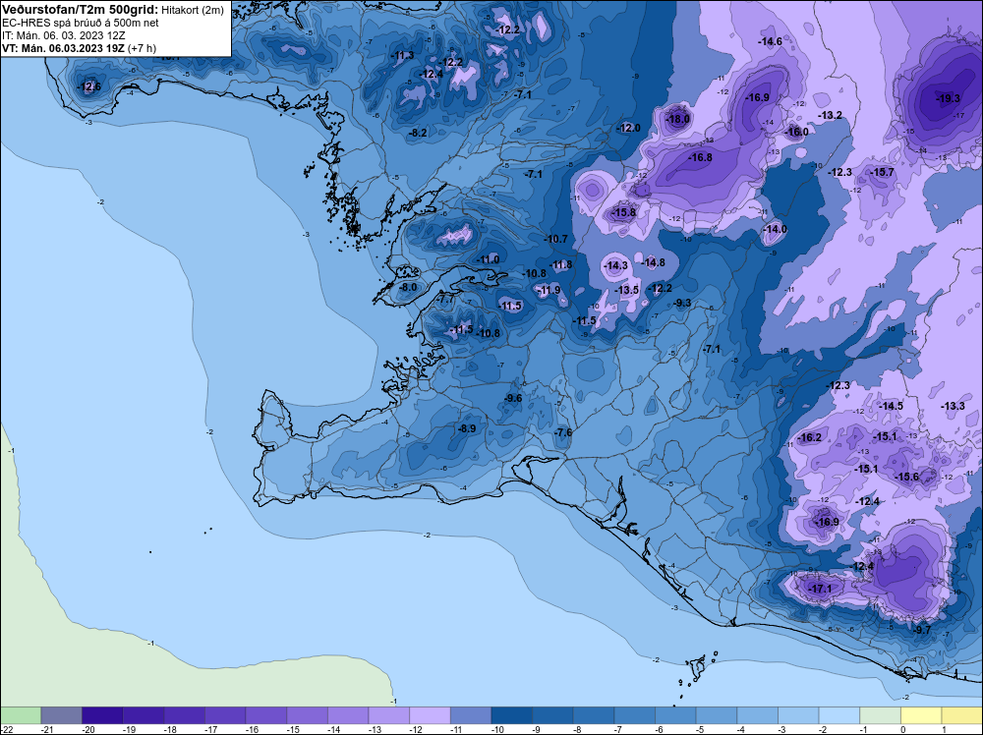Select the -13.3 temperature value

tap(953, 406)
